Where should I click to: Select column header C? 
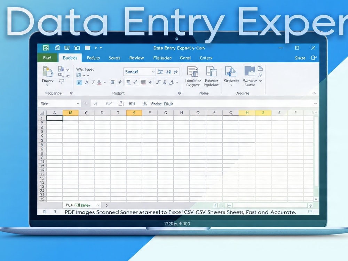(86, 113)
